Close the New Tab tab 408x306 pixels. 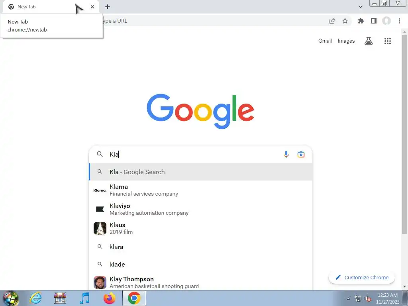92,7
